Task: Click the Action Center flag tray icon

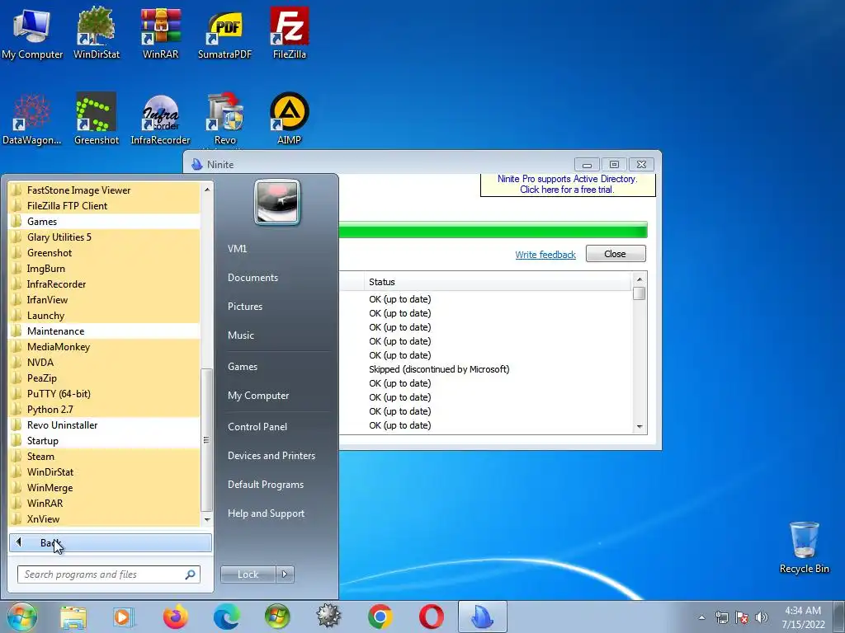Action: (742, 617)
